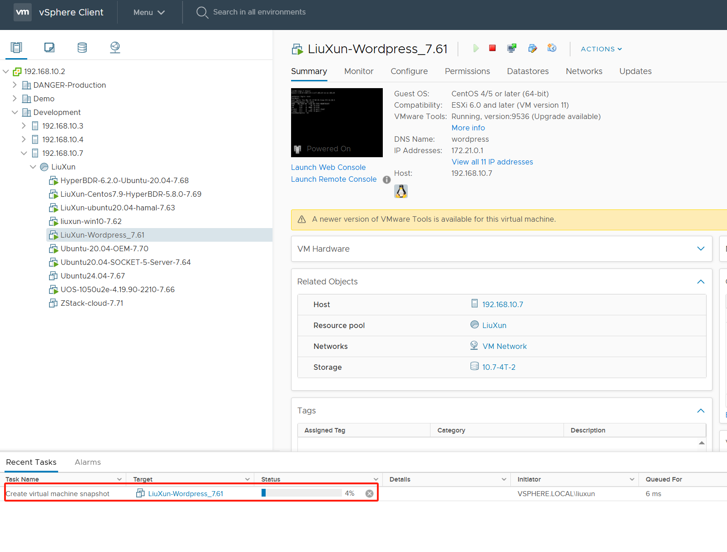This screenshot has width=727, height=552.
Task: Click the Tags table scroll up arrow
Action: (702, 443)
